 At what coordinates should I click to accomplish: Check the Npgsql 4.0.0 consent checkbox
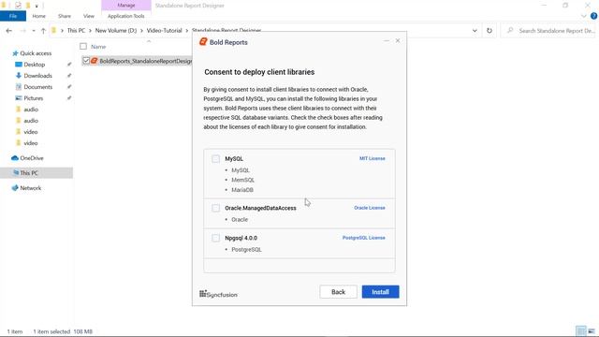pos(215,238)
